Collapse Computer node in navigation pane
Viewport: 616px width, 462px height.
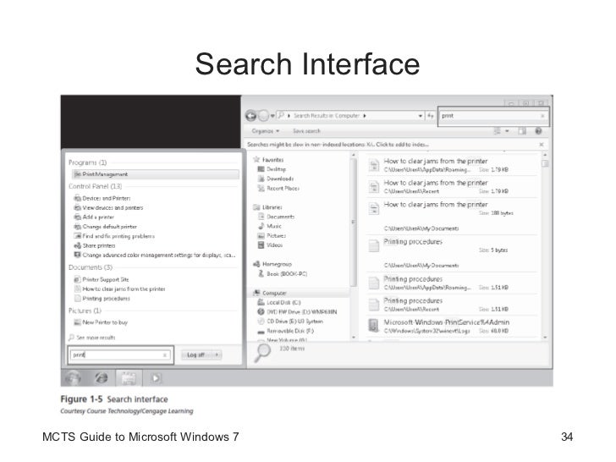pyautogui.click(x=269, y=293)
